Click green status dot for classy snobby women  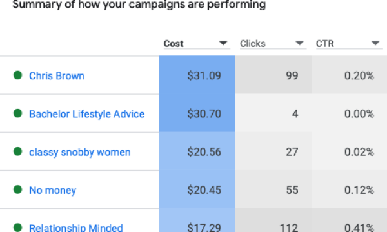tap(17, 151)
